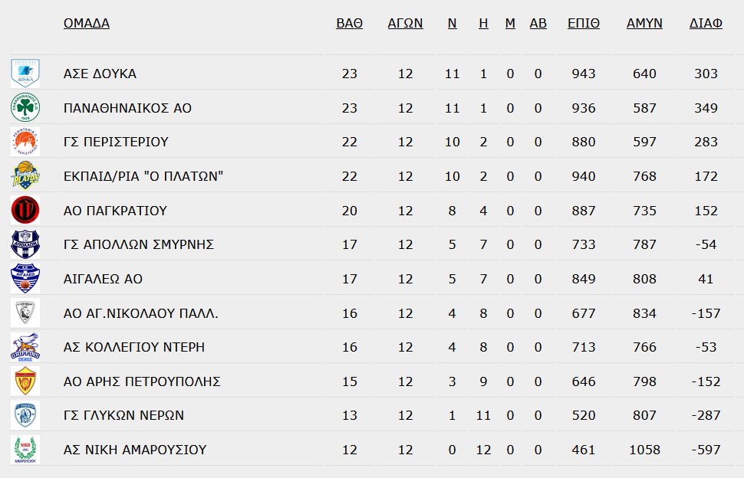Viewport: 744px width, 478px height.
Task: Select the Griffins Deree team logo
Action: point(25,347)
